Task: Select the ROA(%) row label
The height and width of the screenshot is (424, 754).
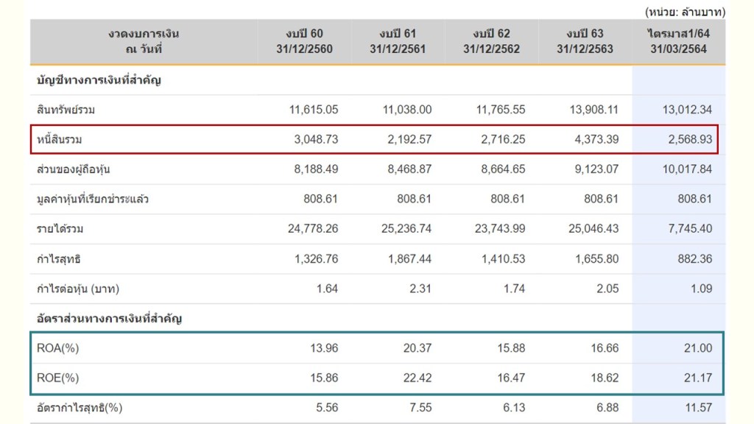Action: pyautogui.click(x=57, y=348)
